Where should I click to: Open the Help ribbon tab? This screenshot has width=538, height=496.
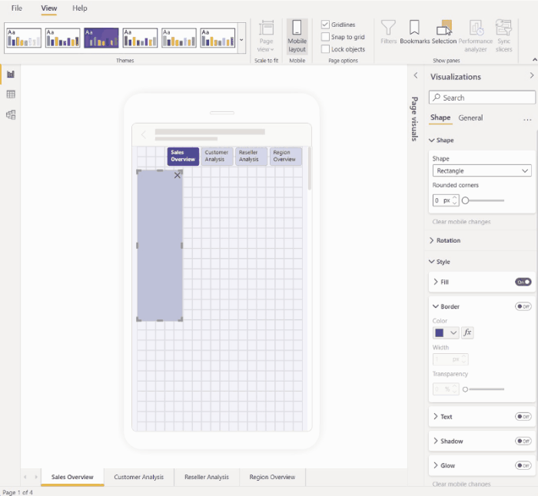[x=80, y=8]
